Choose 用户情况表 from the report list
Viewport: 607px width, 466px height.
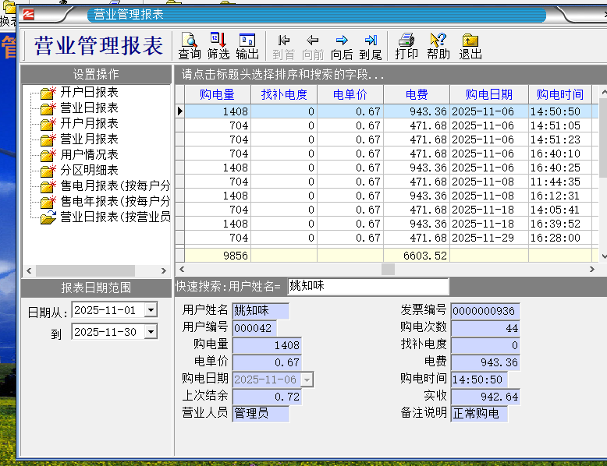(89, 155)
